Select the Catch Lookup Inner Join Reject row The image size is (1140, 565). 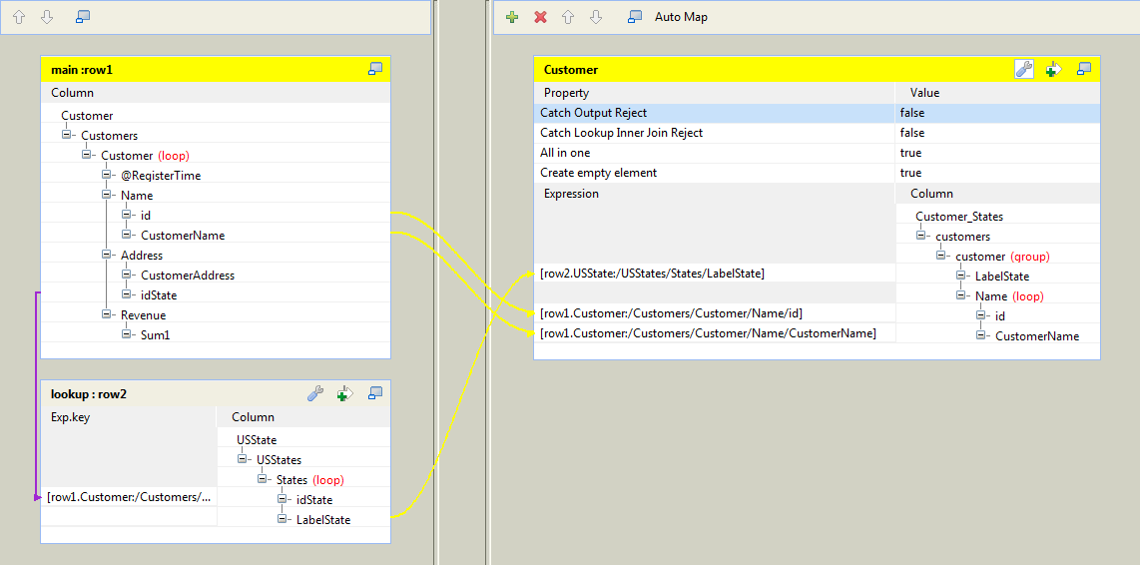click(621, 133)
